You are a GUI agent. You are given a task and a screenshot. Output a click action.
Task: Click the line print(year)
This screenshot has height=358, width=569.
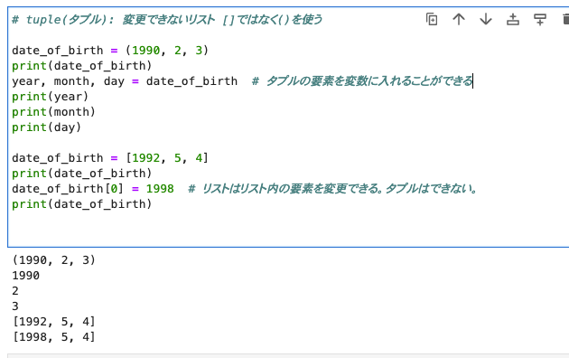pos(50,97)
